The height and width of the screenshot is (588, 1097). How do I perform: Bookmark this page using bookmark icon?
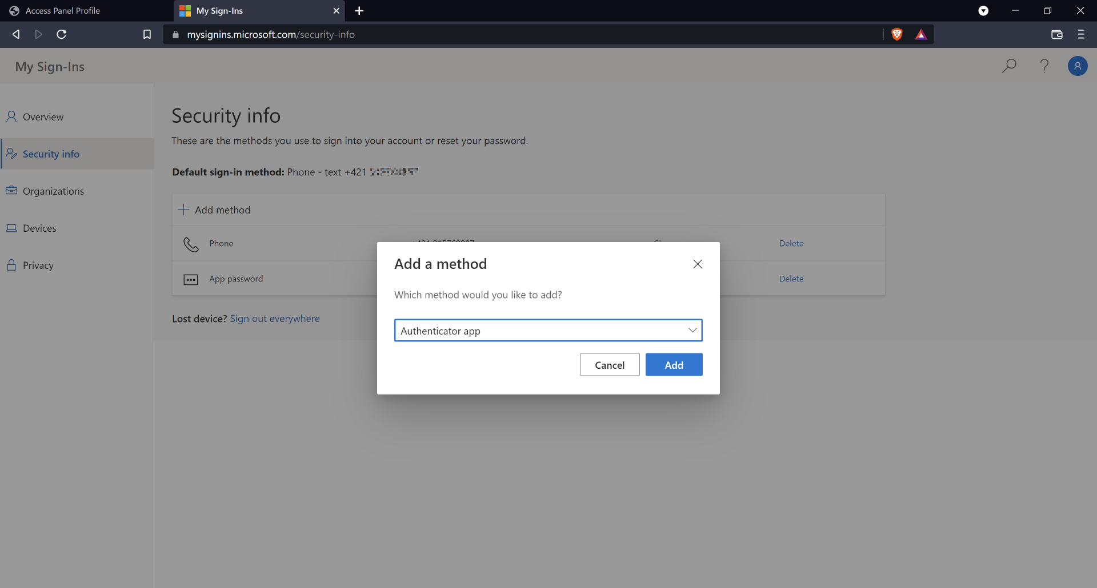pos(147,35)
